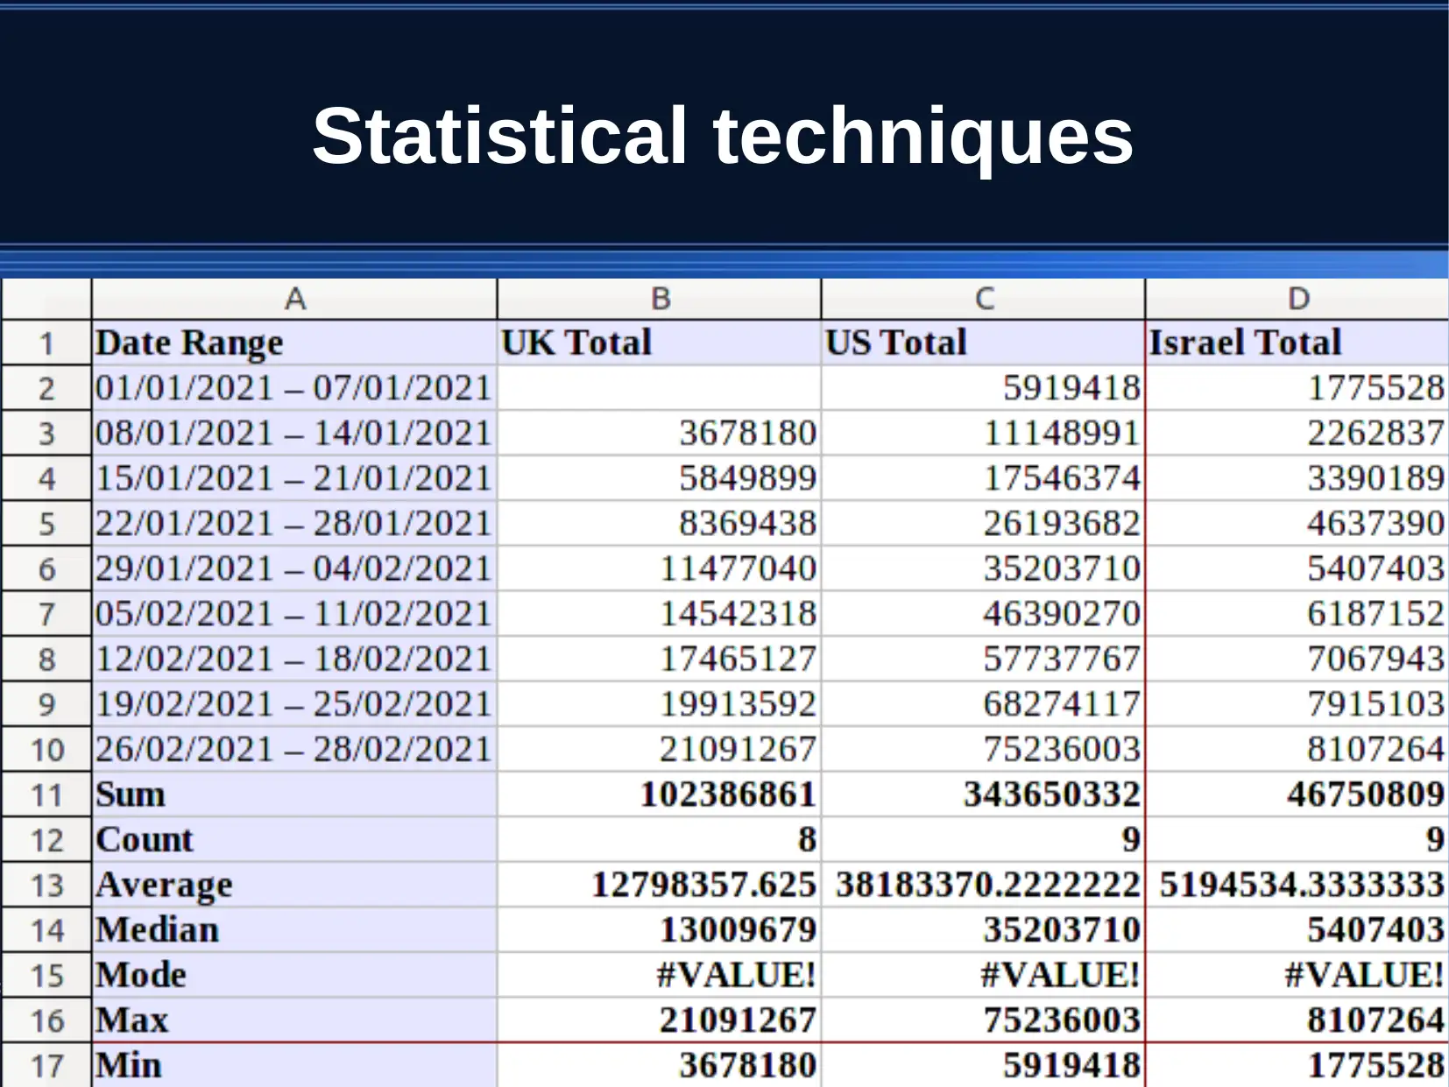Click Israel value 7067943

point(1297,659)
